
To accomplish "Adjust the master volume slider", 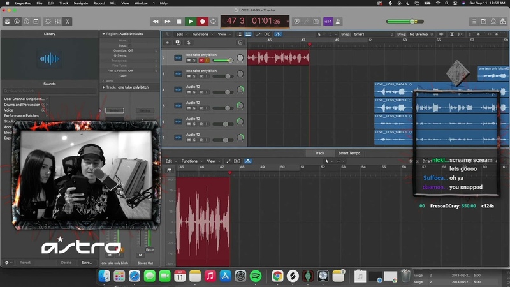I will [x=405, y=22].
